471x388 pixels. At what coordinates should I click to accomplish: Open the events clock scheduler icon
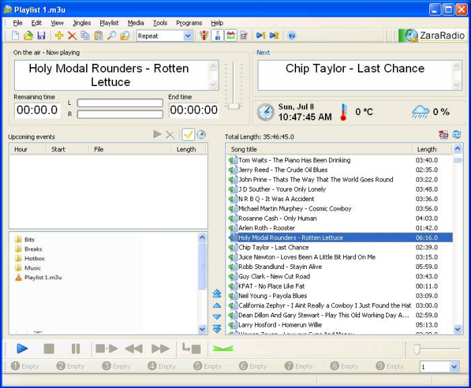coord(201,134)
